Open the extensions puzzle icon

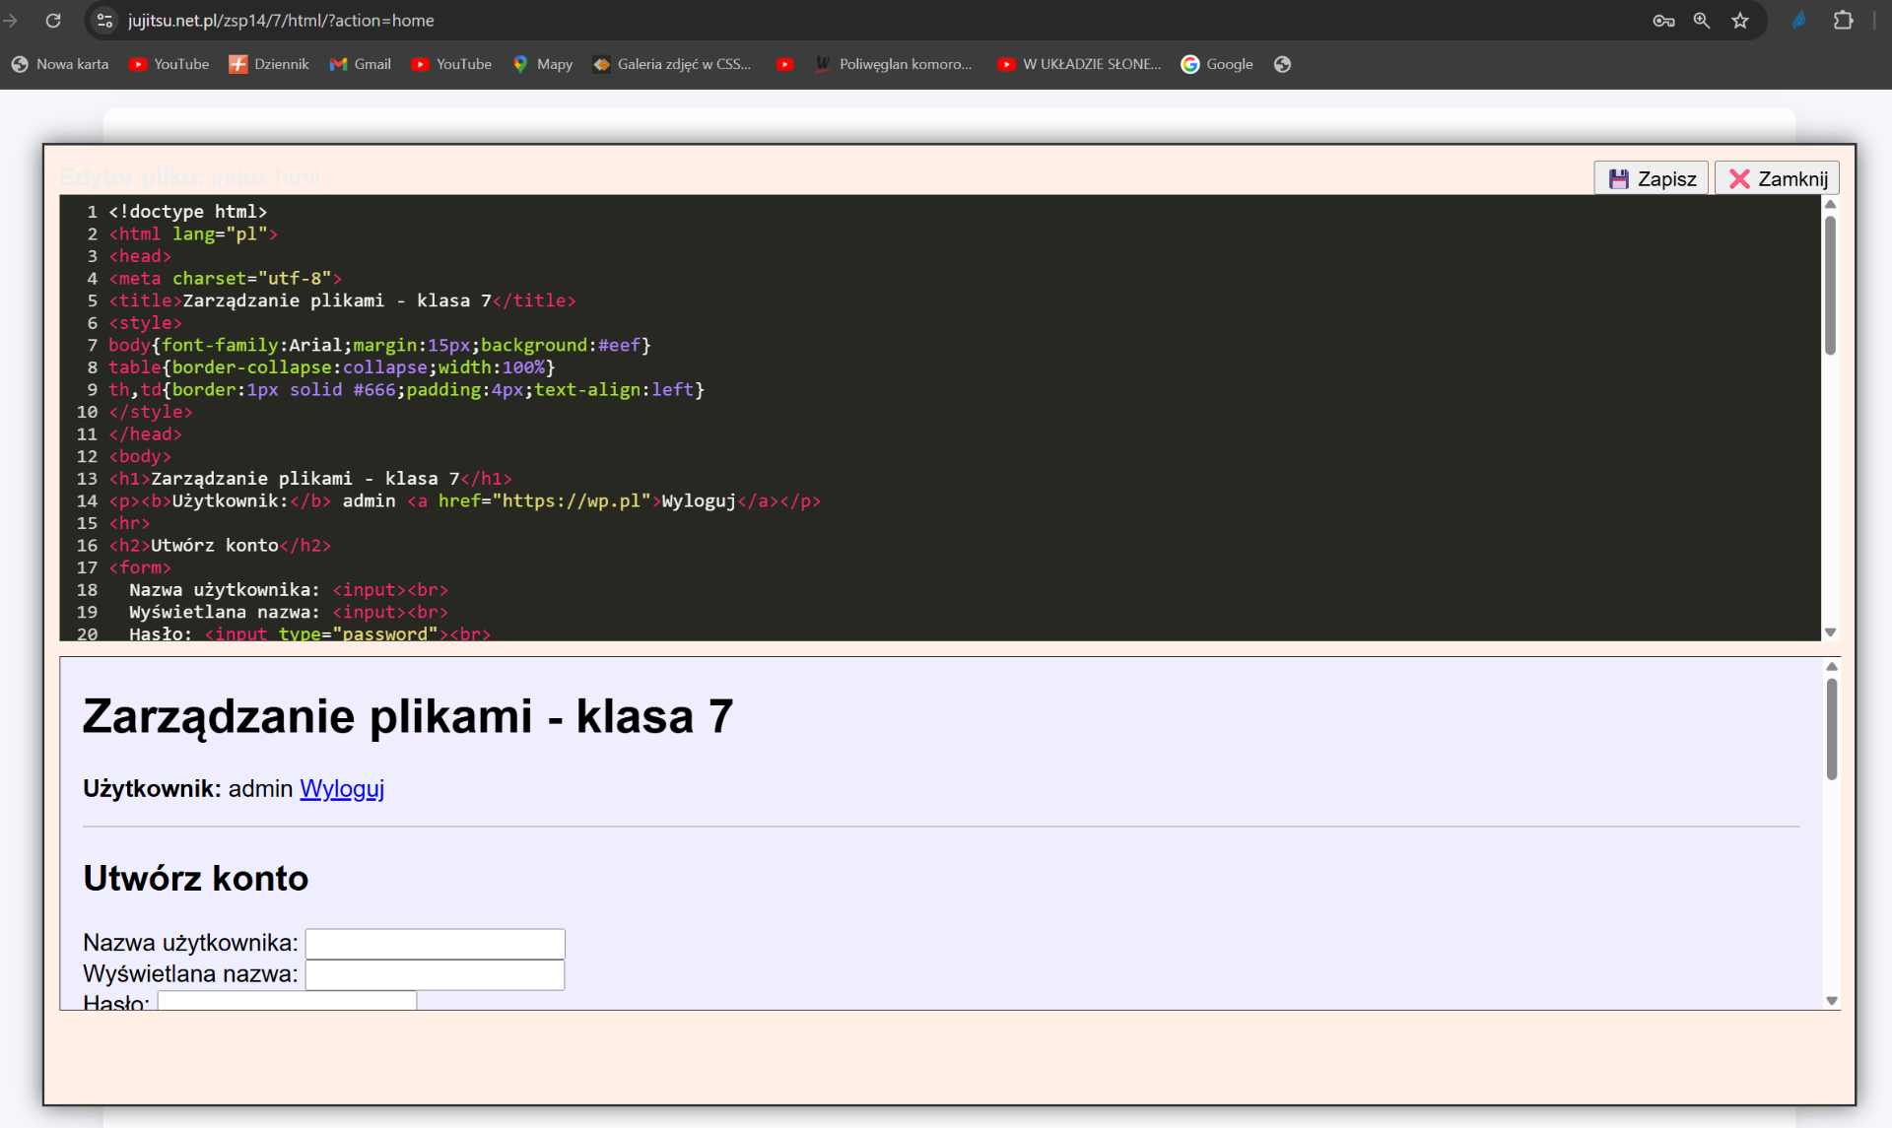click(x=1843, y=21)
